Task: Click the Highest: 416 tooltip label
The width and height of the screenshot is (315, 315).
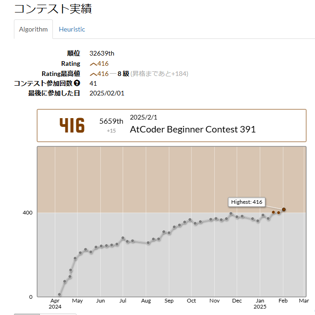Action: [x=246, y=202]
